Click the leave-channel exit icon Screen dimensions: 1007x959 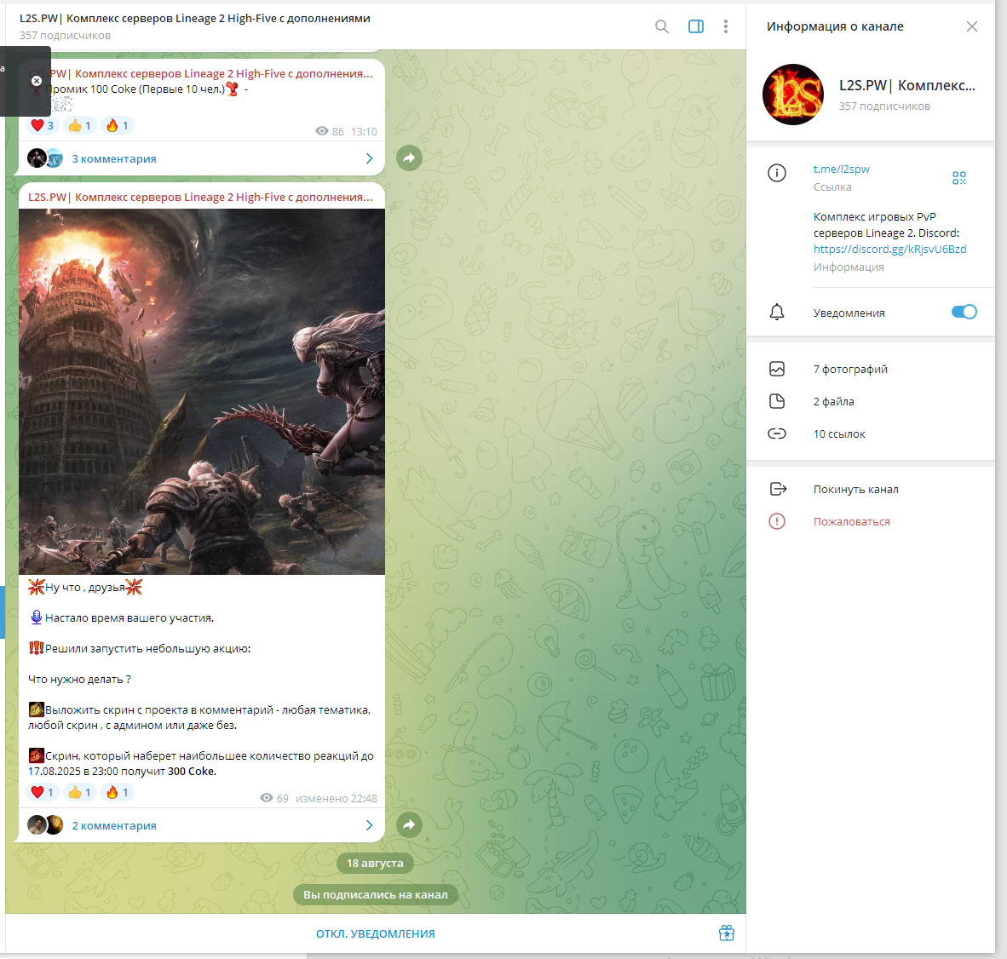[778, 489]
